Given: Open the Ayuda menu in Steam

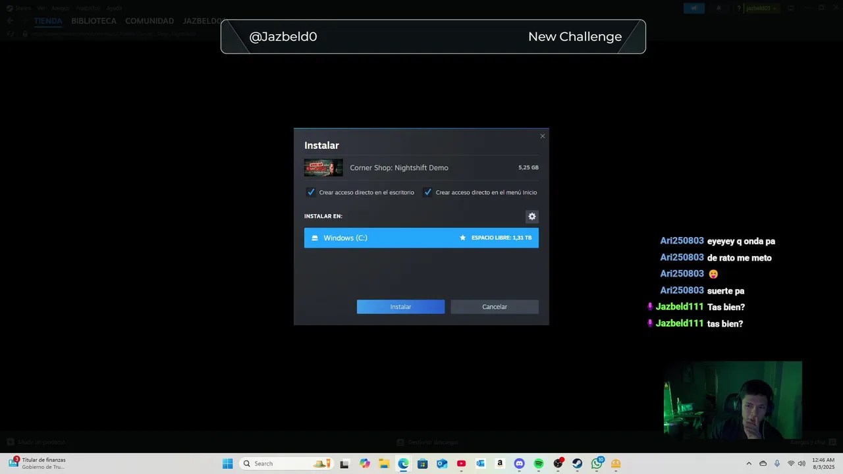Looking at the screenshot, I should (x=114, y=8).
